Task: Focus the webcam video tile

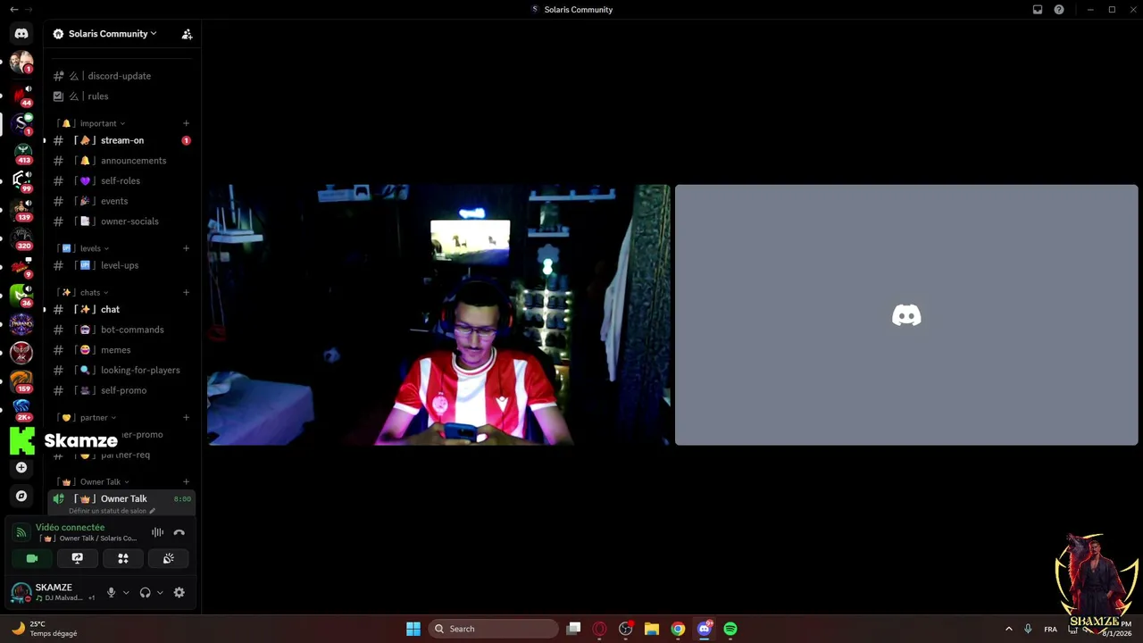Action: [x=438, y=315]
